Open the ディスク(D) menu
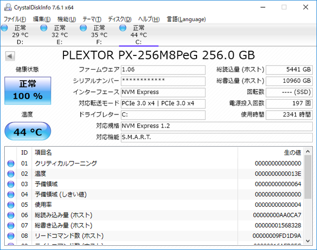 click(120, 19)
